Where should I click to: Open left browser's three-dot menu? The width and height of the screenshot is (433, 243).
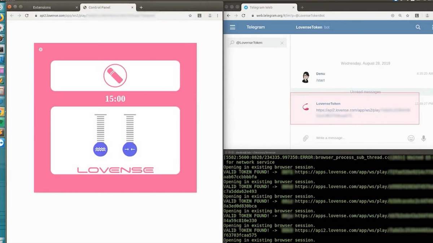pyautogui.click(x=218, y=15)
